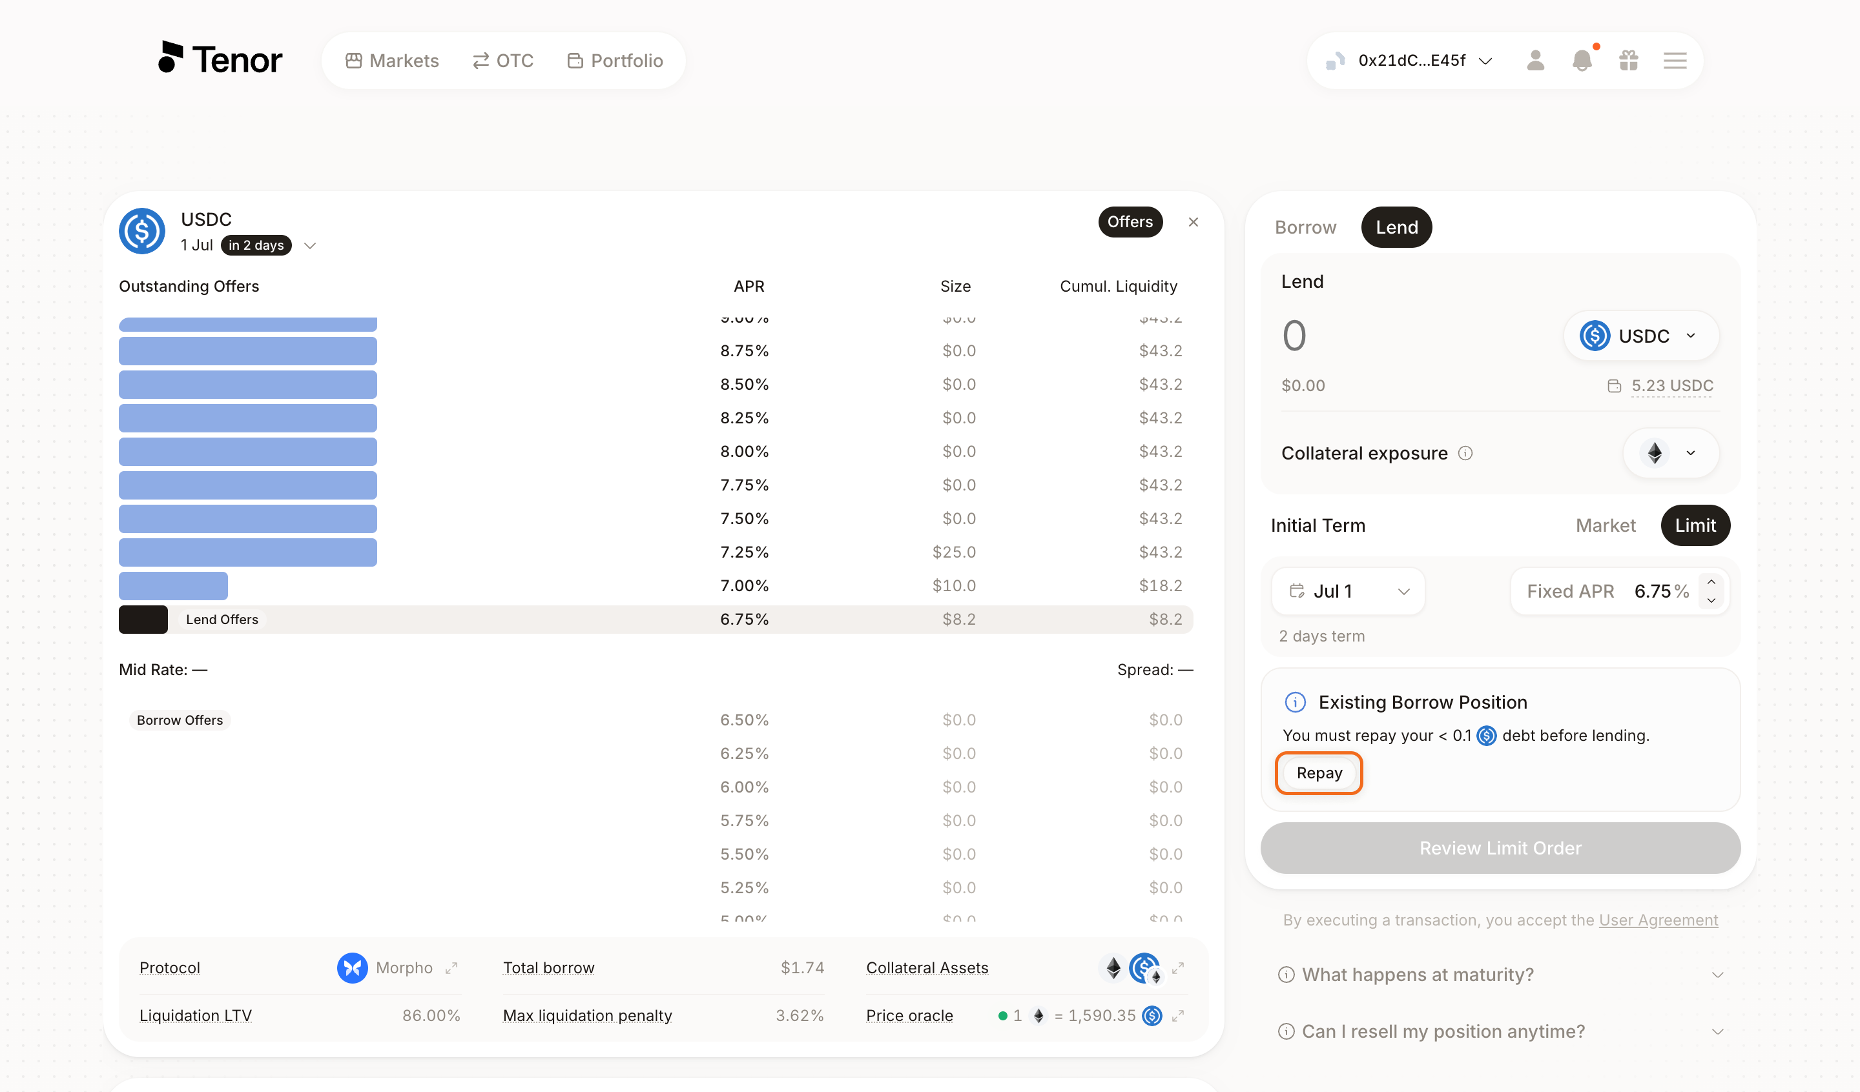Open wallet address 0x21dC...E45f dropdown
This screenshot has width=1860, height=1092.
click(x=1410, y=61)
